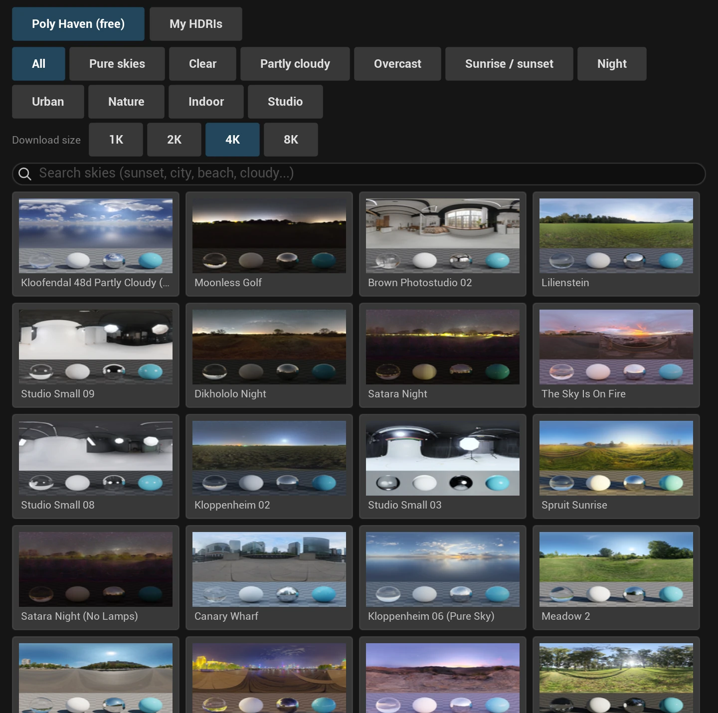
Task: Choose The Sky Is On Fire HDRI
Action: (616, 356)
